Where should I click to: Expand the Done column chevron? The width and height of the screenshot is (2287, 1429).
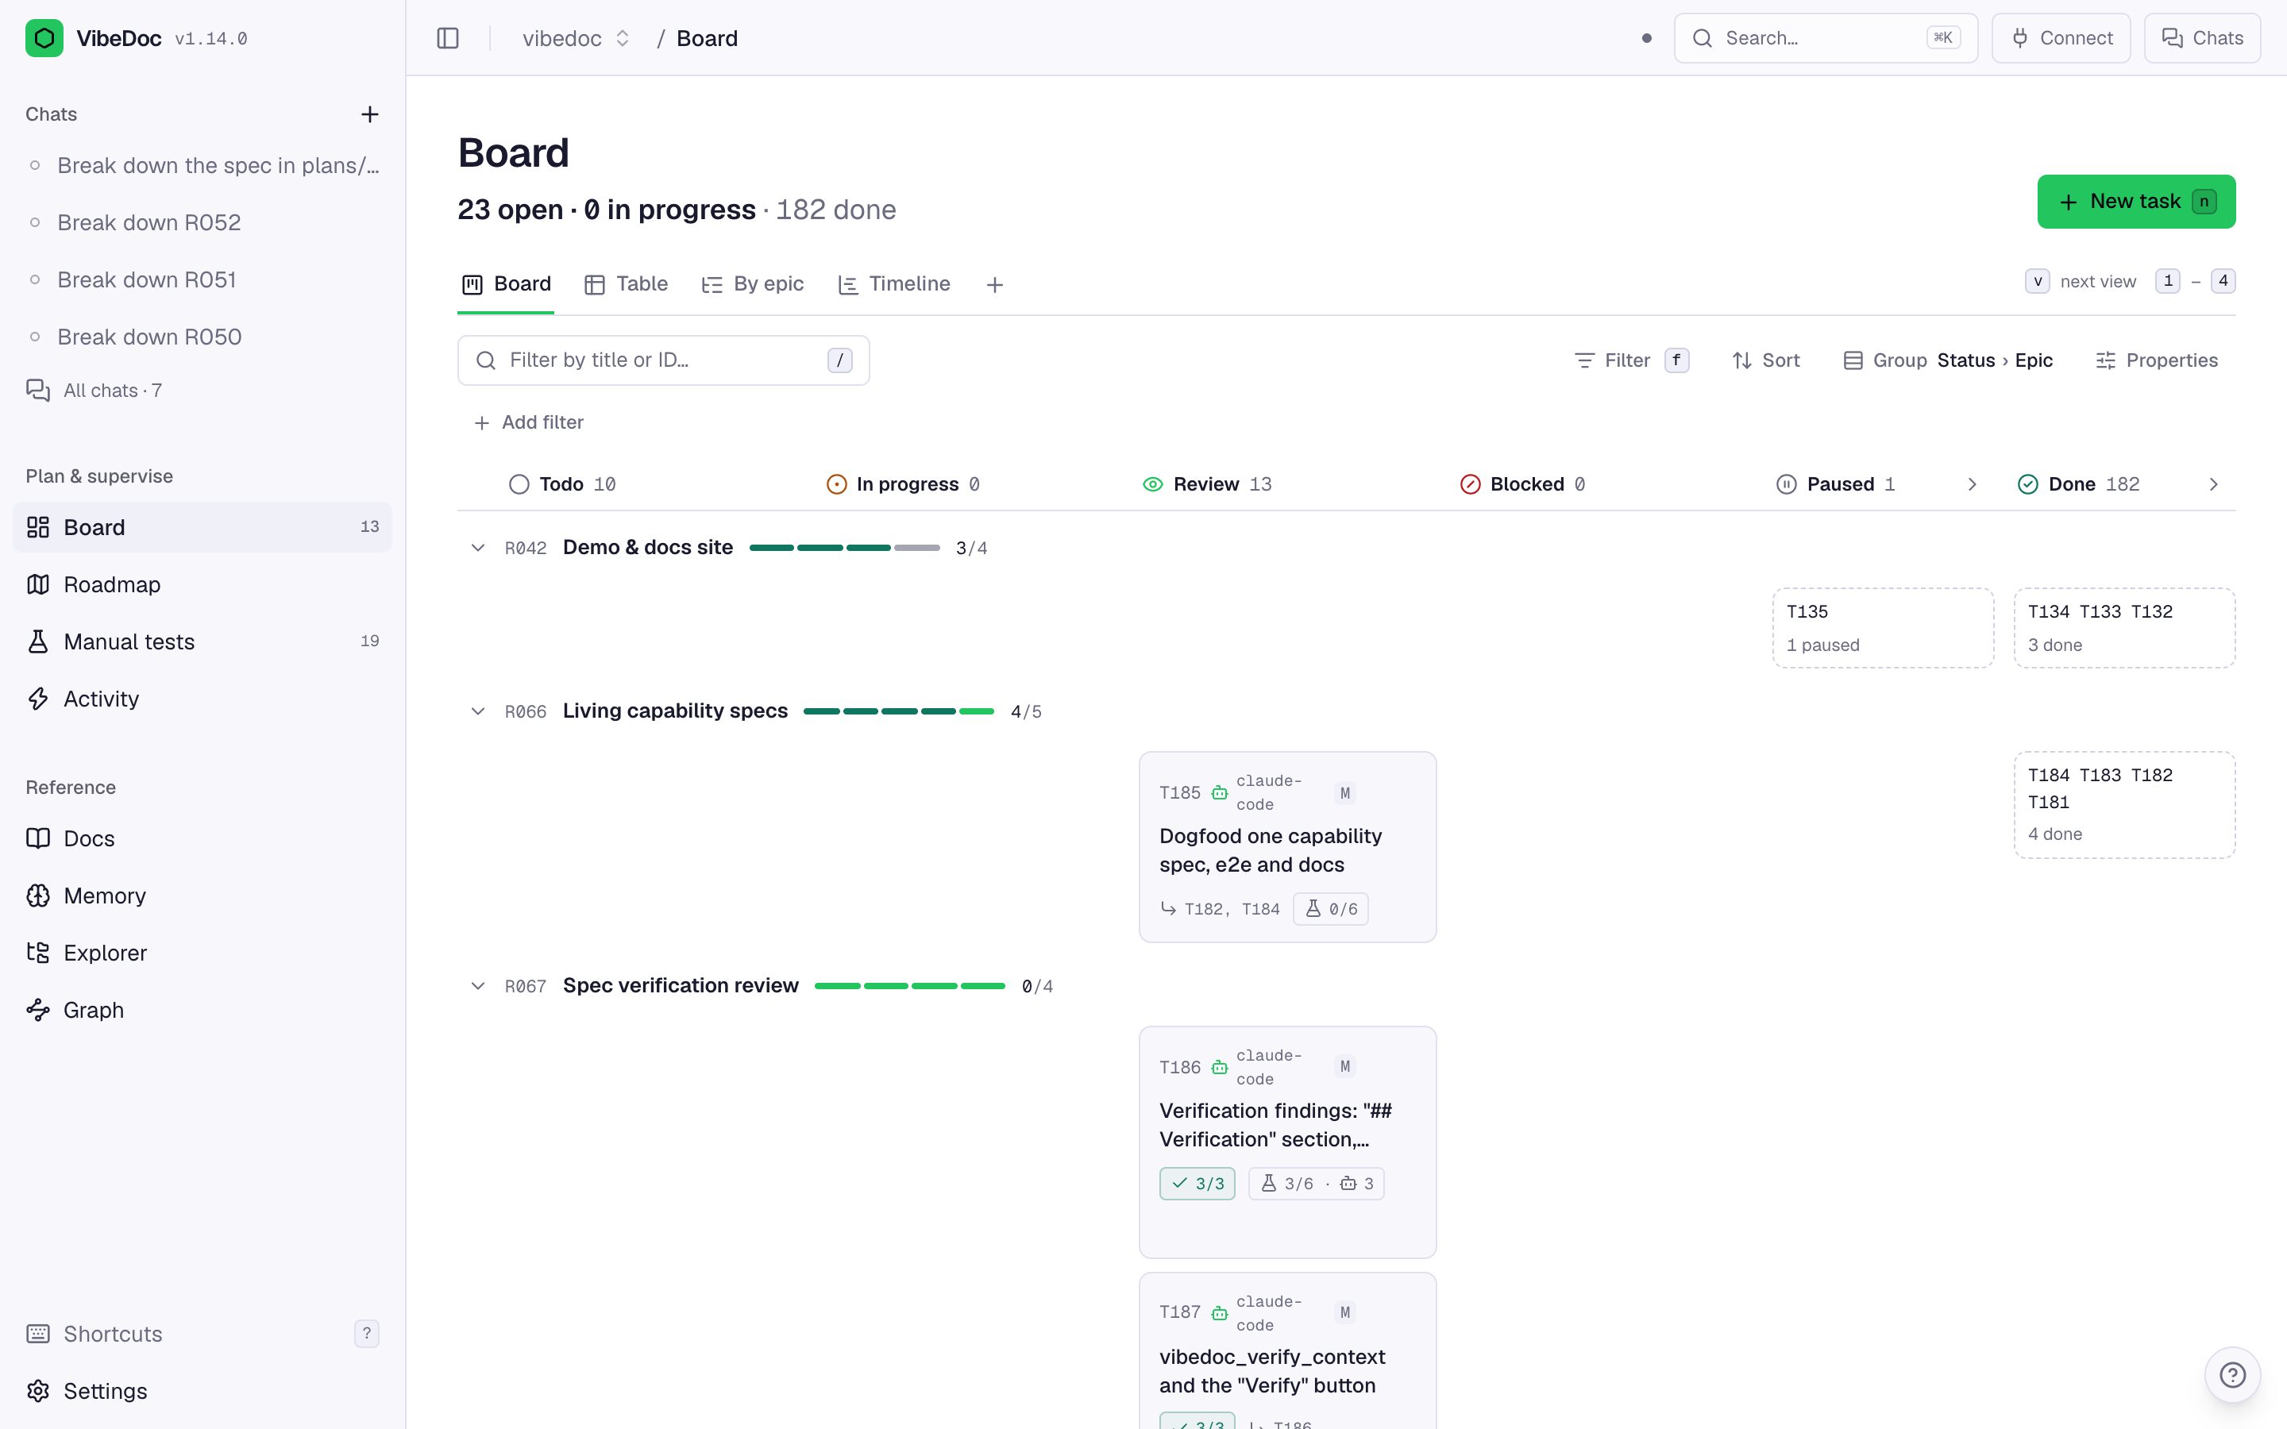(x=2213, y=484)
